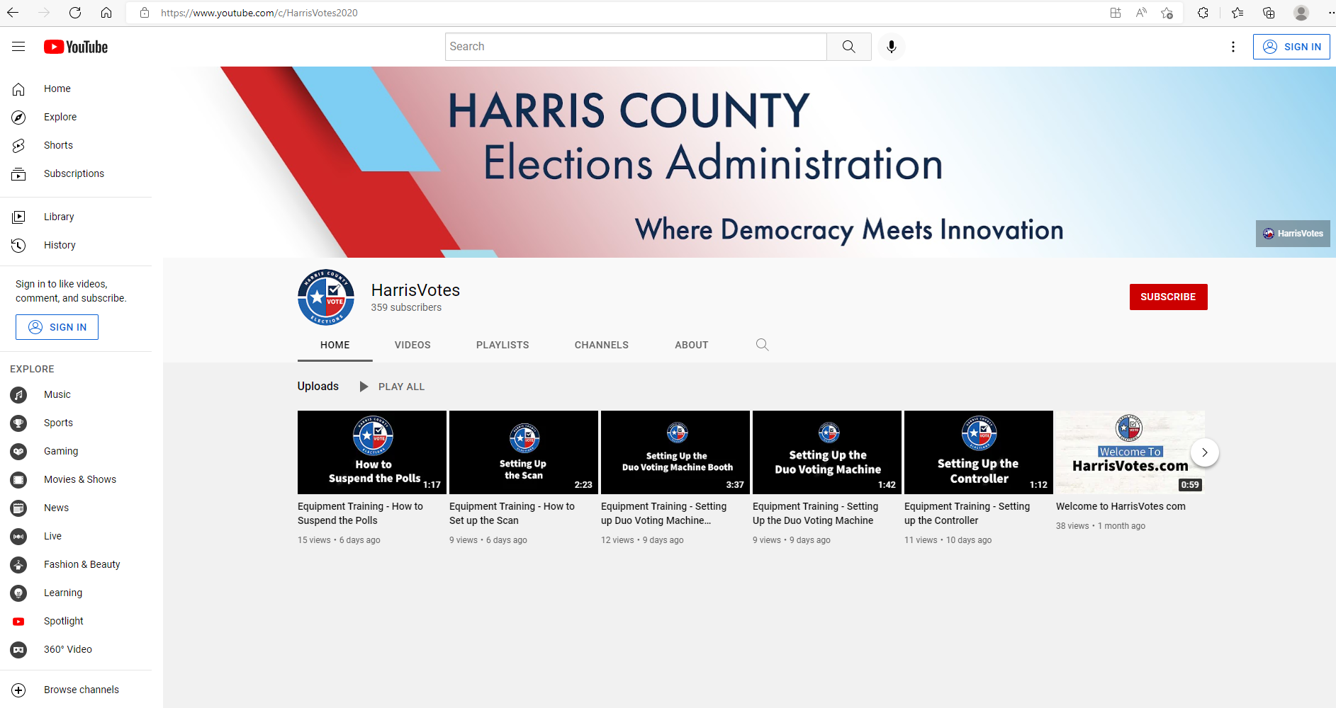Focus the YouTube search field

click(x=636, y=47)
